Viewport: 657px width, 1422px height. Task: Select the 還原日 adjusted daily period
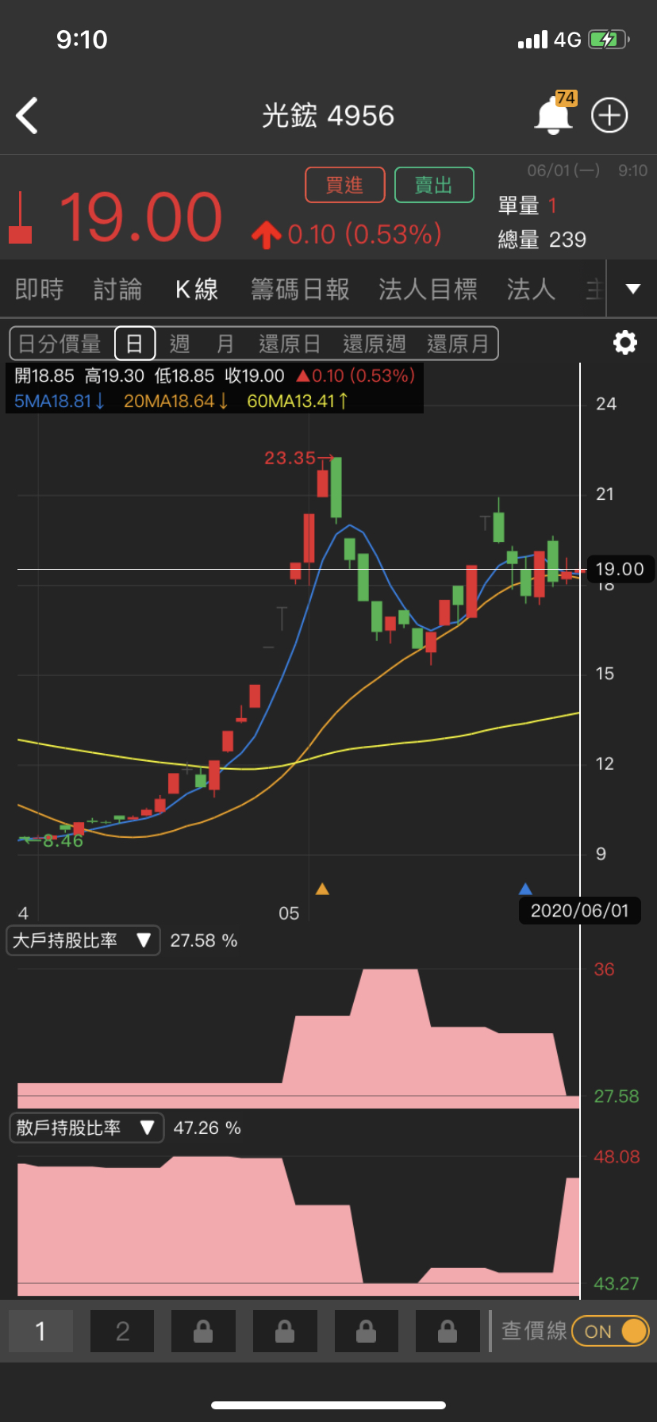(290, 344)
